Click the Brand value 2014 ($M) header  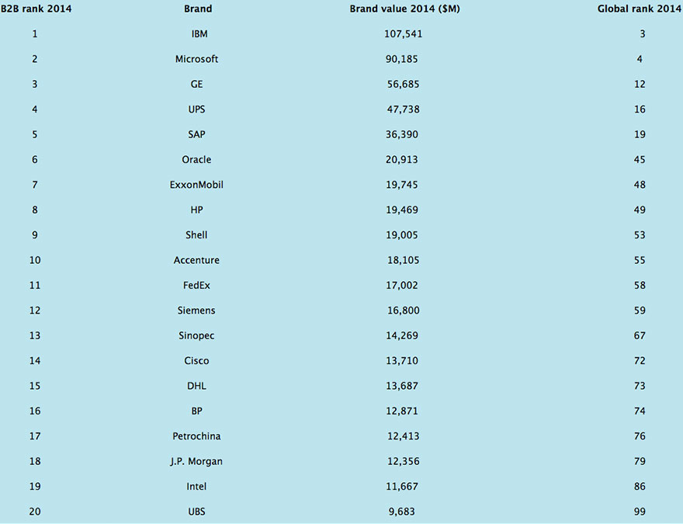(404, 9)
